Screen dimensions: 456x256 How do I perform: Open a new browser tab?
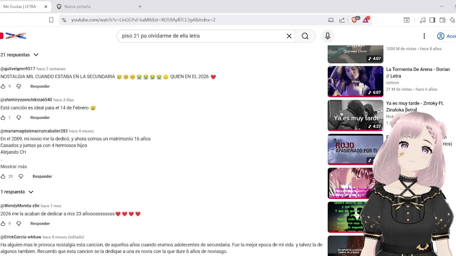pyautogui.click(x=140, y=6)
